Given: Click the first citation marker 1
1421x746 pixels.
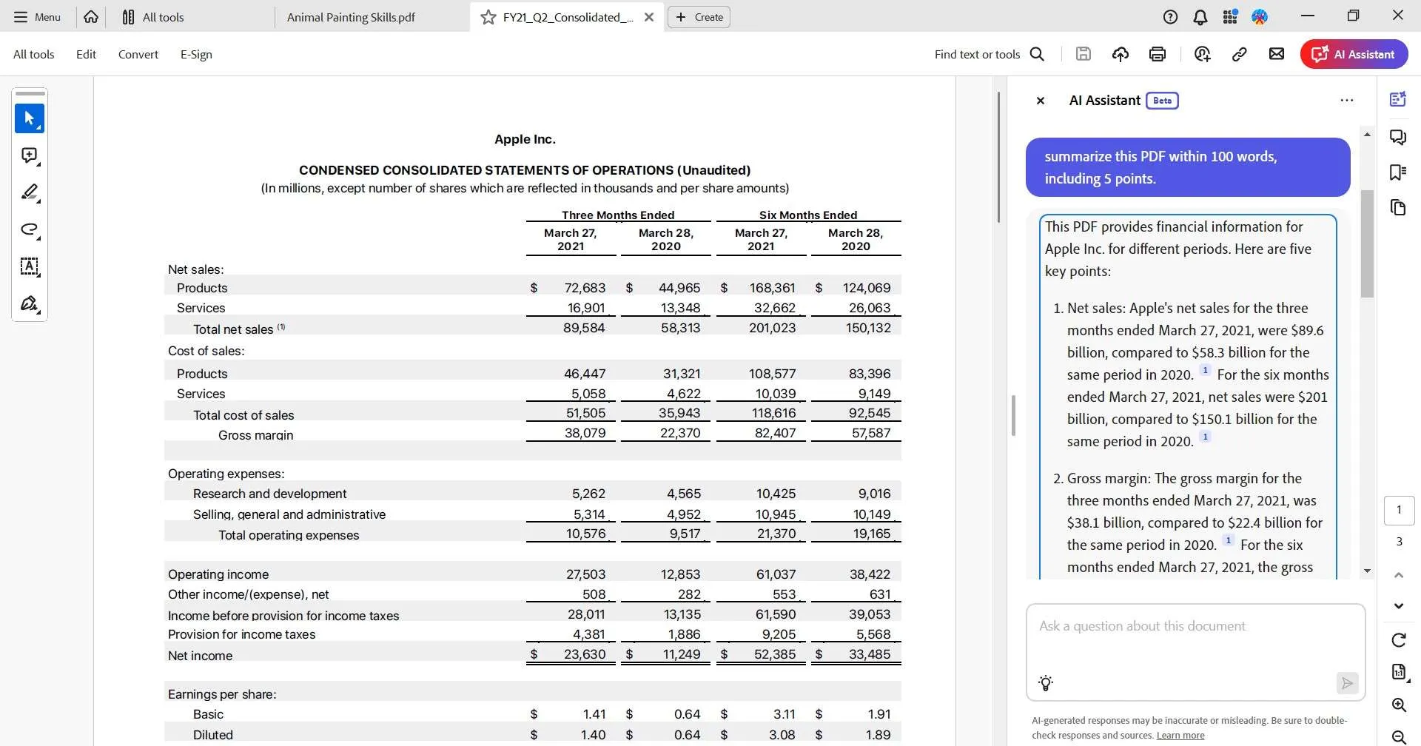Looking at the screenshot, I should click(1205, 370).
